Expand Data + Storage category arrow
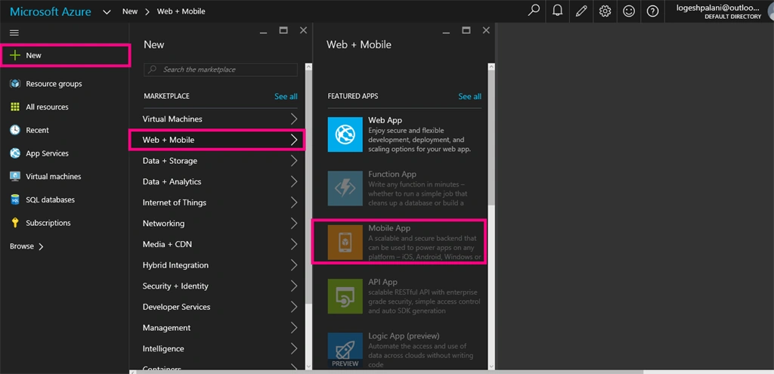 click(x=294, y=161)
